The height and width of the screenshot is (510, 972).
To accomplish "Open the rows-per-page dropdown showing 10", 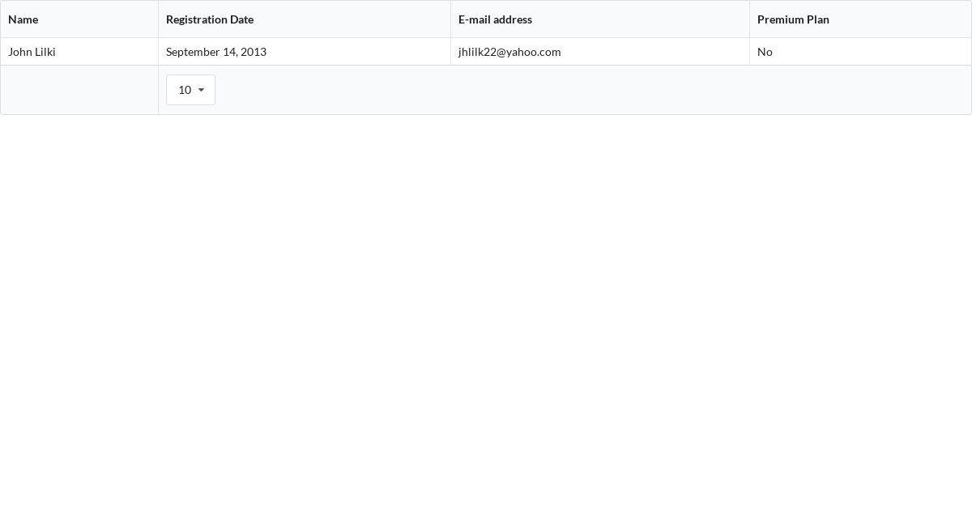I will tap(190, 90).
